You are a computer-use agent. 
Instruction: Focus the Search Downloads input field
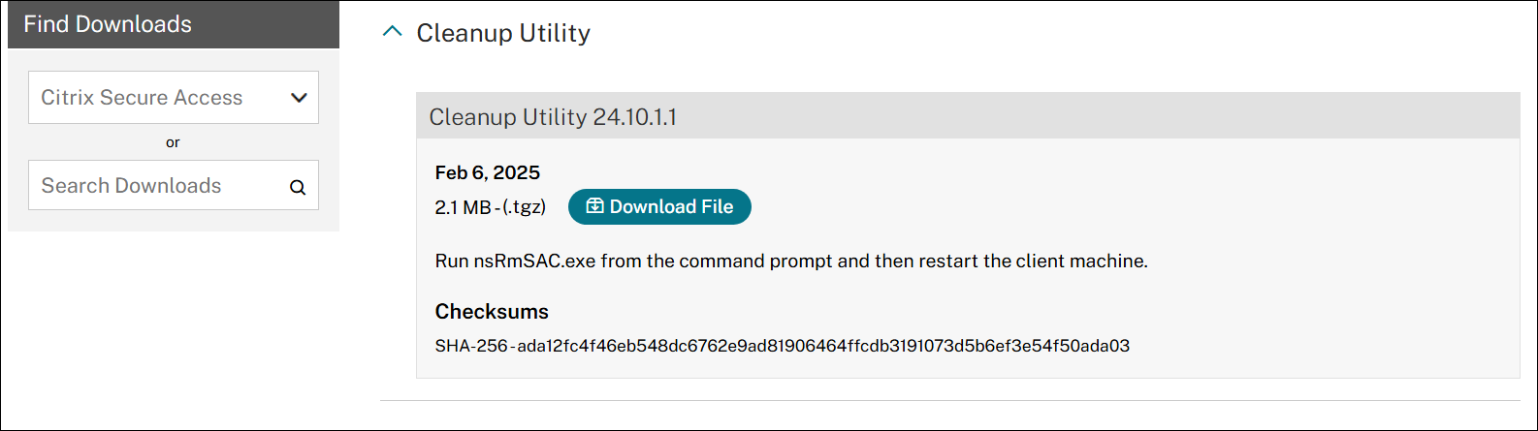tap(155, 186)
